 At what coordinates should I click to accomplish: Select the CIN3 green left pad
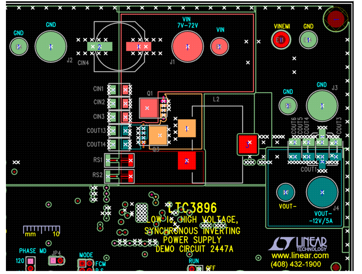tap(113, 117)
